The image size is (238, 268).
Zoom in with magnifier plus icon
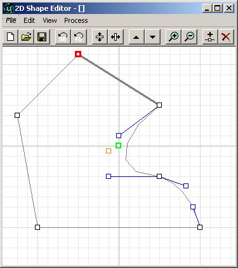pos(173,37)
